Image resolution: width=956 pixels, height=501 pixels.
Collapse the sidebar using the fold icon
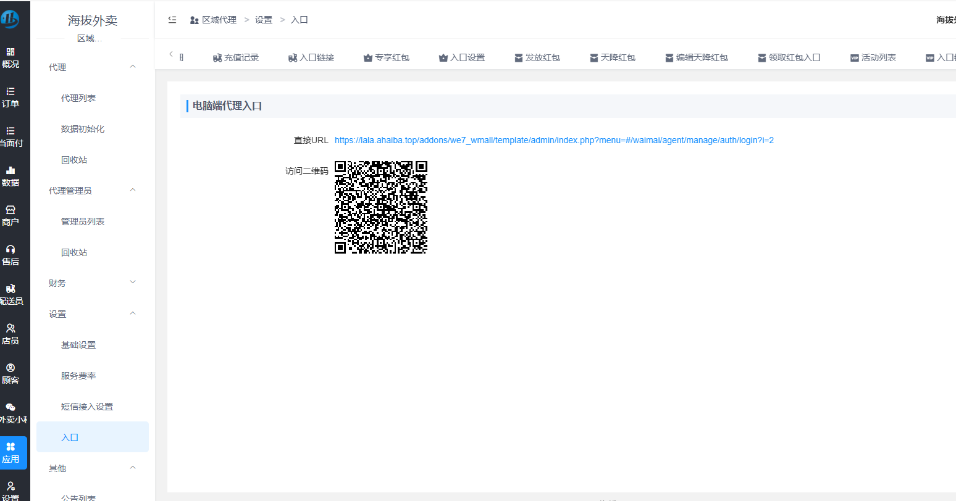172,20
